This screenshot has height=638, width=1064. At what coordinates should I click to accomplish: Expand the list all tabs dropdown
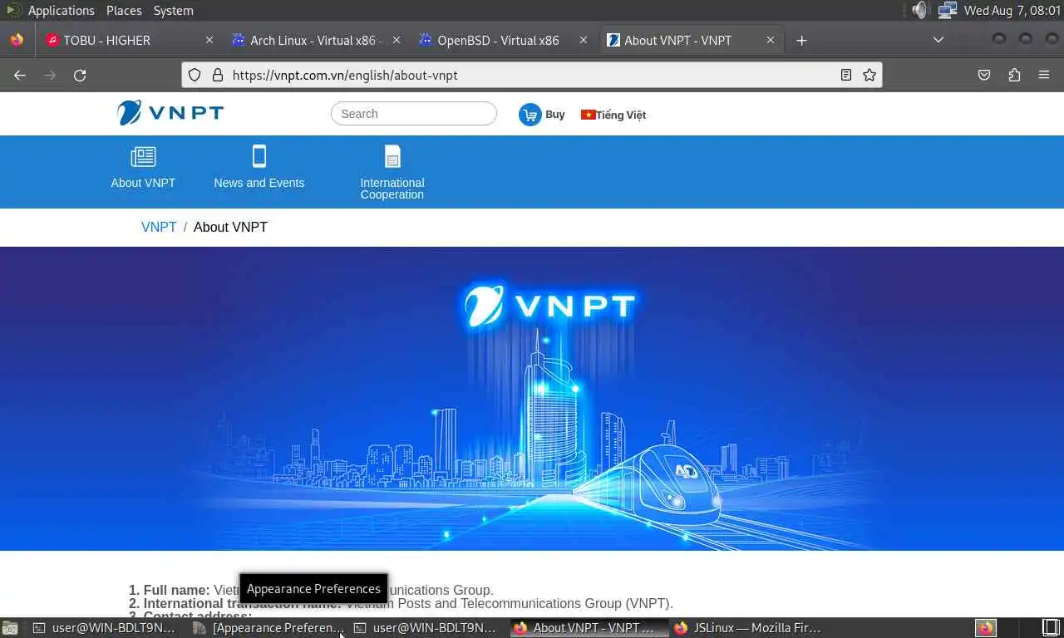tap(938, 40)
